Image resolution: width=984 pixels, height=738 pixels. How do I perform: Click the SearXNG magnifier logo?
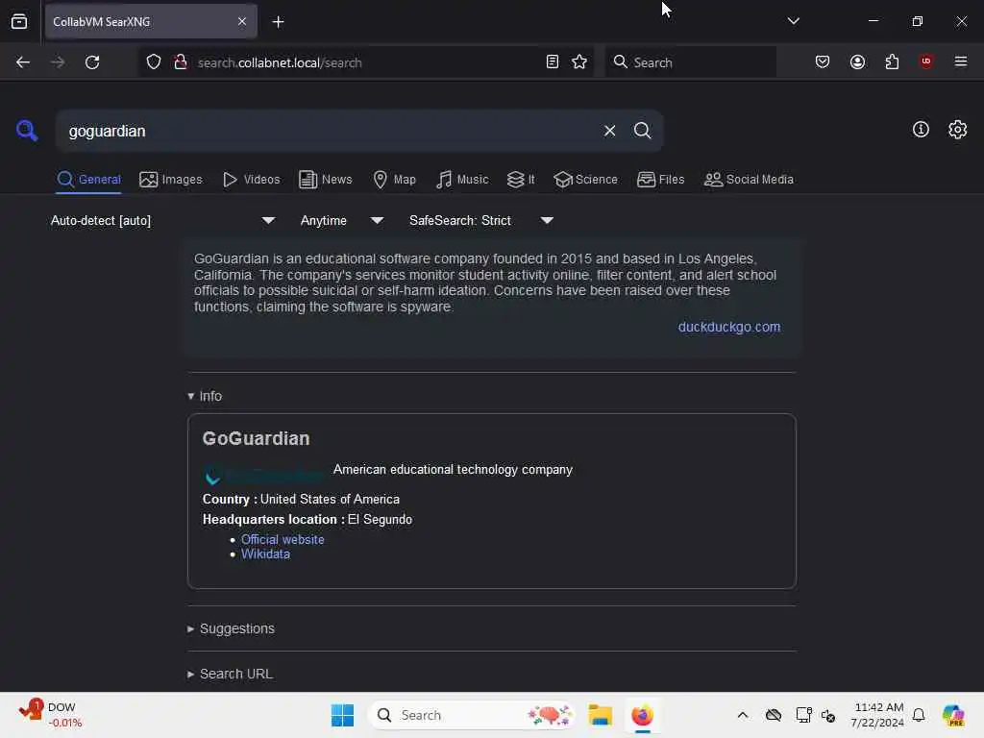26,131
